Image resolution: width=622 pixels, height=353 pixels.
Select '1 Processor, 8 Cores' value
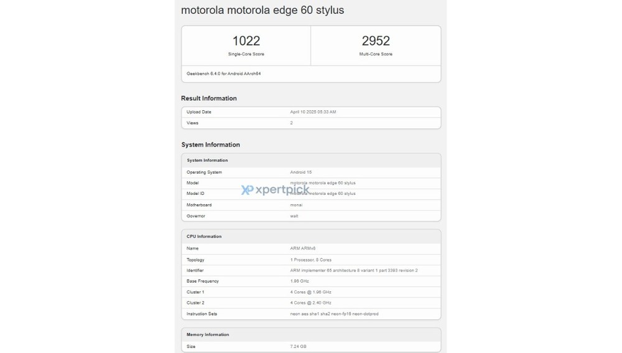tap(310, 260)
